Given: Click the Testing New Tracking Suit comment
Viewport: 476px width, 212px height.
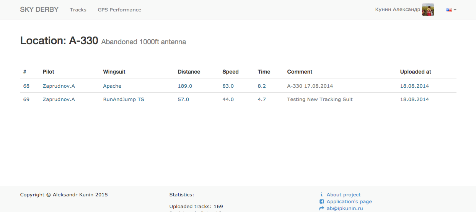Looking at the screenshot, I should point(320,100).
